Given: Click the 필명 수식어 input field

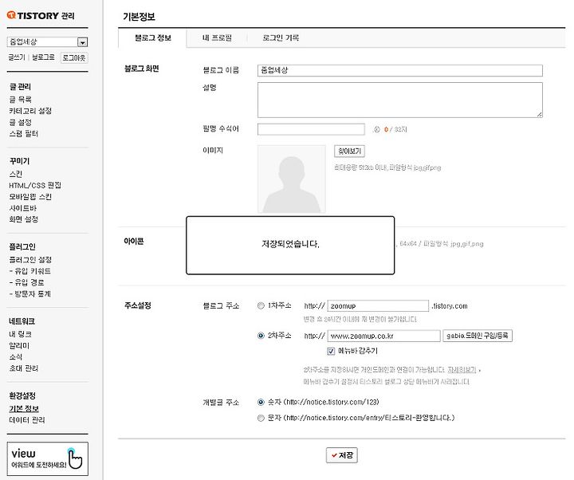Looking at the screenshot, I should [311, 129].
